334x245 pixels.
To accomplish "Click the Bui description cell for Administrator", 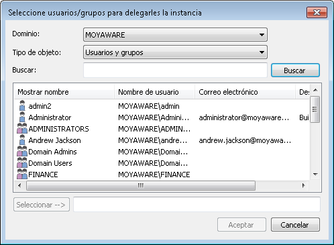I will [x=304, y=117].
